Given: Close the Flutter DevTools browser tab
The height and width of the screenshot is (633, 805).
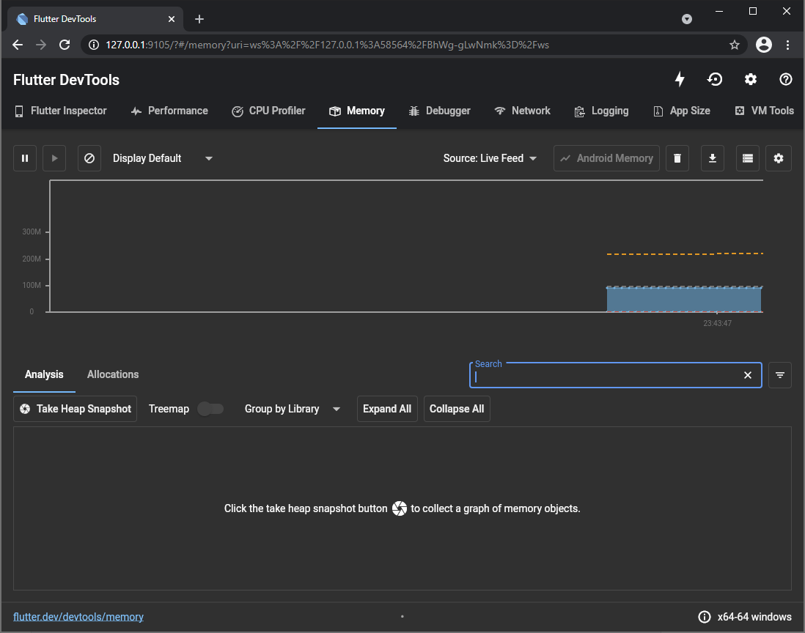Looking at the screenshot, I should 172,19.
